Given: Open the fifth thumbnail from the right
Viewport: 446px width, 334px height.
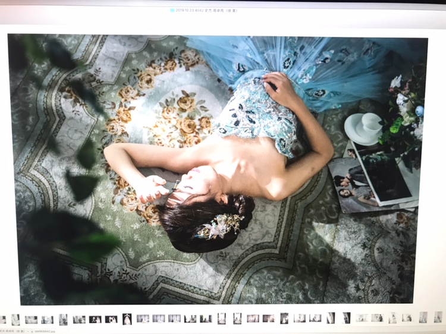Looking at the screenshot, I should 378,318.
